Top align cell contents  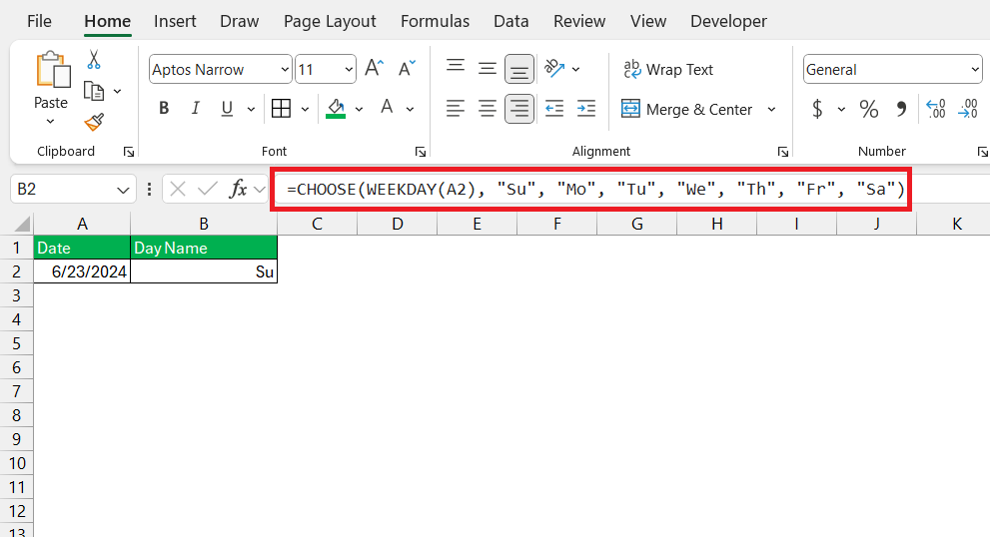(x=456, y=68)
